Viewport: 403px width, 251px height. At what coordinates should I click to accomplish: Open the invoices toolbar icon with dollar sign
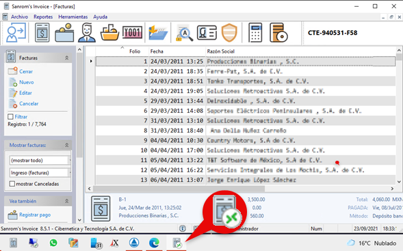coord(42,33)
